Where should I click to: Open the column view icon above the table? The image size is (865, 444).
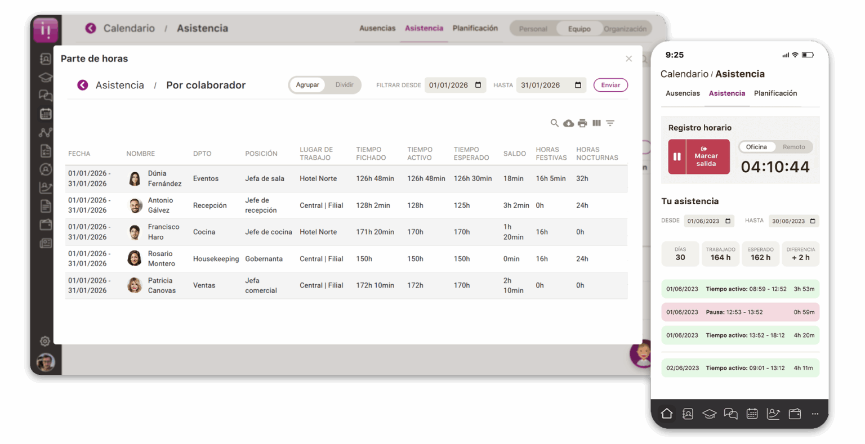tap(596, 123)
